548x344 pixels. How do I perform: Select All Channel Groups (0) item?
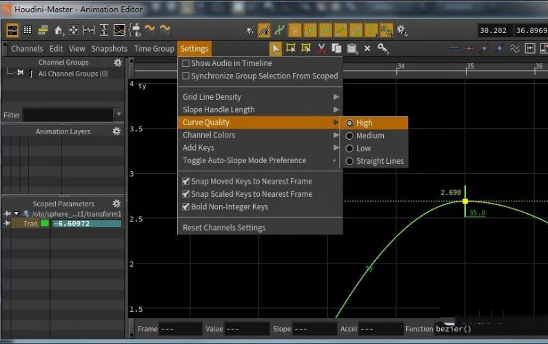pyautogui.click(x=73, y=74)
